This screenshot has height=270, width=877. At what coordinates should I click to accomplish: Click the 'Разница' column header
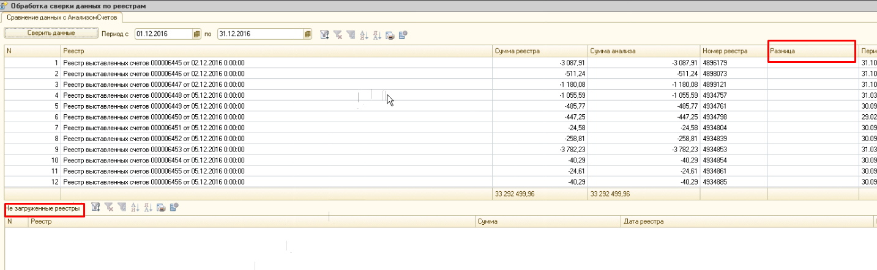click(811, 51)
